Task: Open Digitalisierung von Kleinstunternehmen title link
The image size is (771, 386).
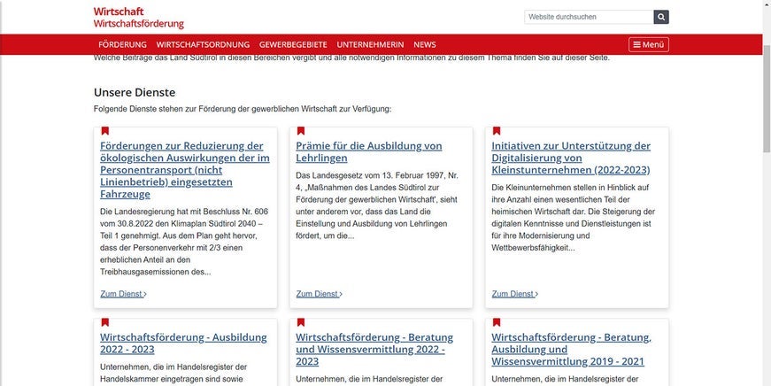Action: point(571,158)
